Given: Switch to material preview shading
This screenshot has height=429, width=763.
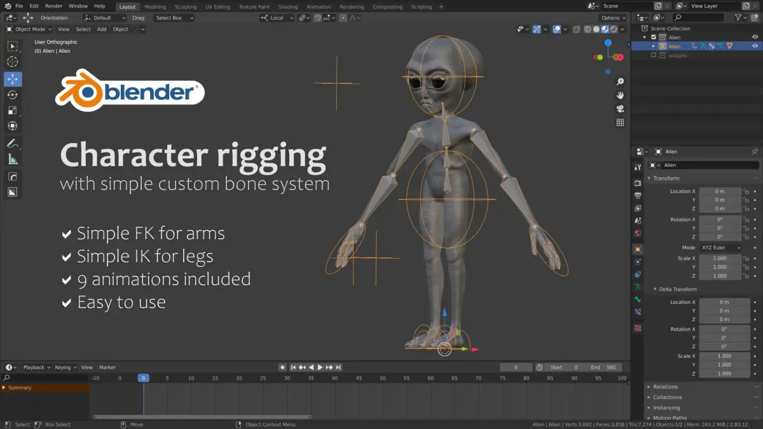Looking at the screenshot, I should [605, 29].
